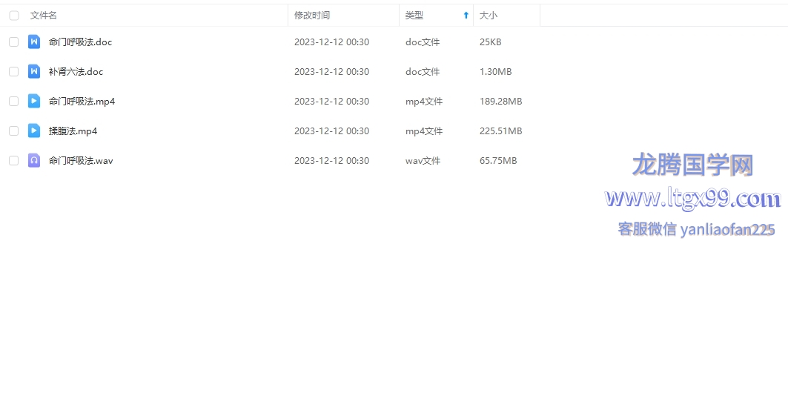
Task: Click the 225.51MB size value
Action: pyautogui.click(x=500, y=131)
